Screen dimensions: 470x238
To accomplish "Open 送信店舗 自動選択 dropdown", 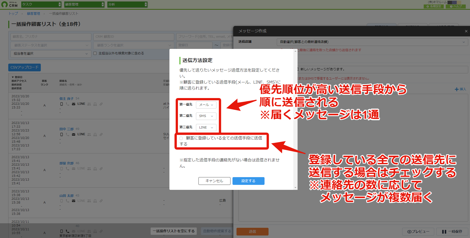I will click(x=372, y=42).
